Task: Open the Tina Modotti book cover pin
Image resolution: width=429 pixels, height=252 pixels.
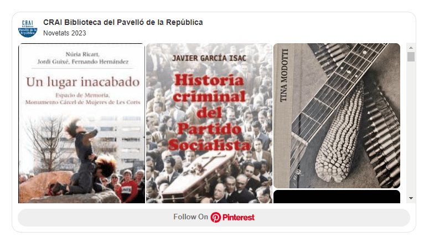Action: (x=337, y=116)
